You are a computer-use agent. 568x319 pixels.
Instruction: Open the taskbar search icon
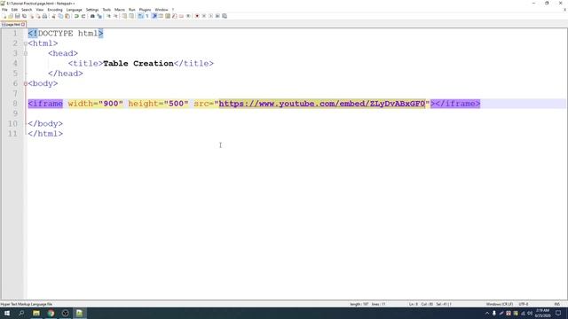pos(21,313)
